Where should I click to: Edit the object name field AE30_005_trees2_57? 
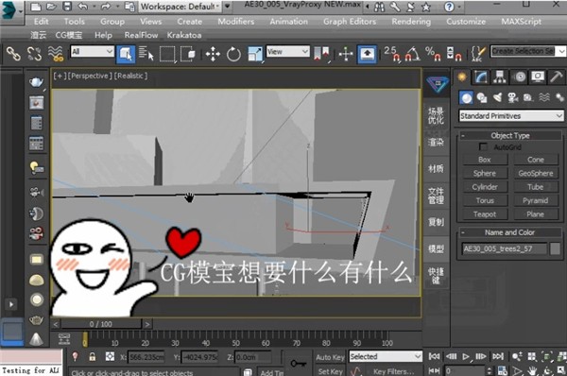point(505,248)
